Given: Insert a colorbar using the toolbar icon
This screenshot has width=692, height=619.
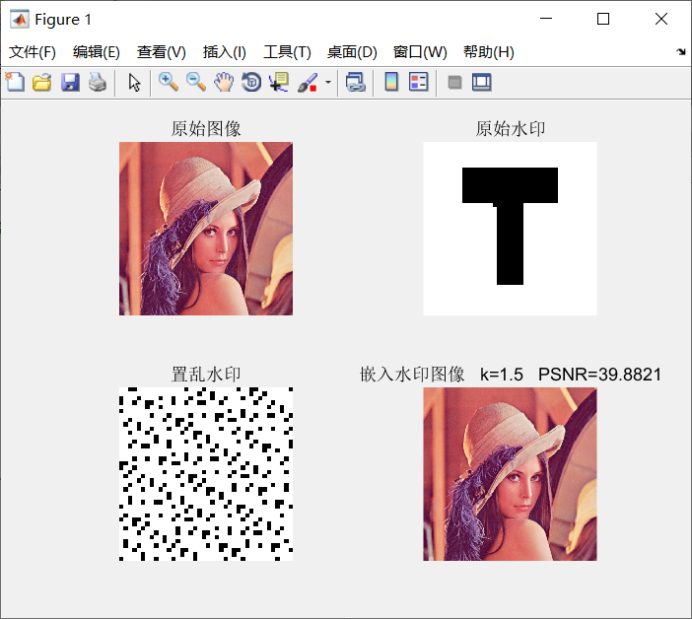Looking at the screenshot, I should [391, 82].
